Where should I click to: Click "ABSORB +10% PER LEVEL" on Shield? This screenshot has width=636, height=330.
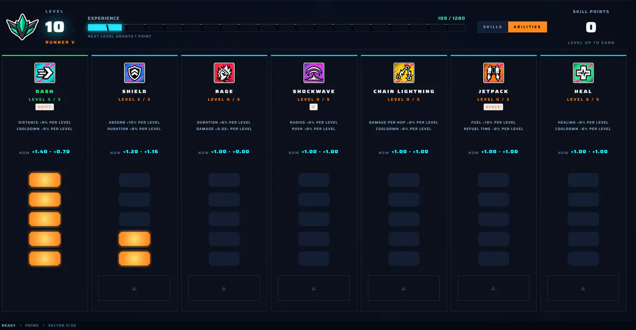click(134, 123)
